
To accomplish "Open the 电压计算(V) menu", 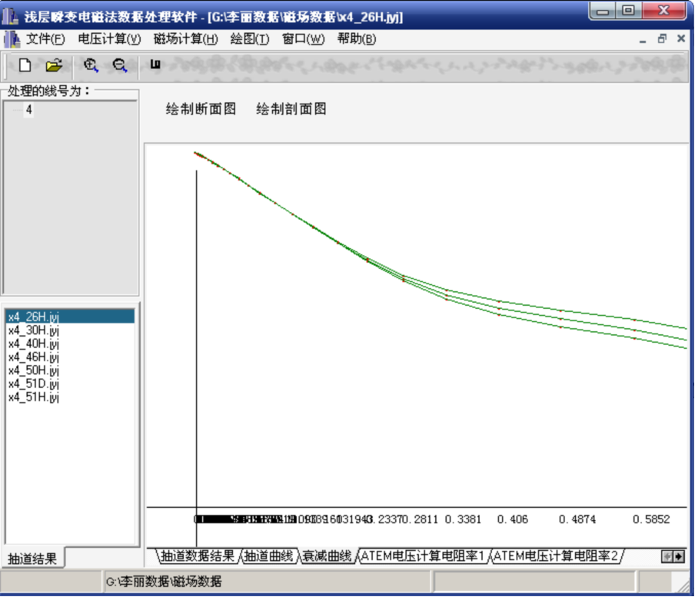I will pos(109,39).
